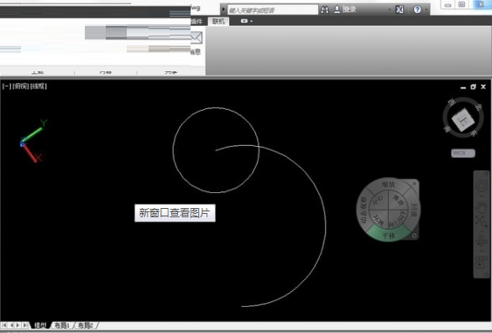Click the ShowMotion icon on navigation bar
Viewport: 492px width, 333px height.
481,263
